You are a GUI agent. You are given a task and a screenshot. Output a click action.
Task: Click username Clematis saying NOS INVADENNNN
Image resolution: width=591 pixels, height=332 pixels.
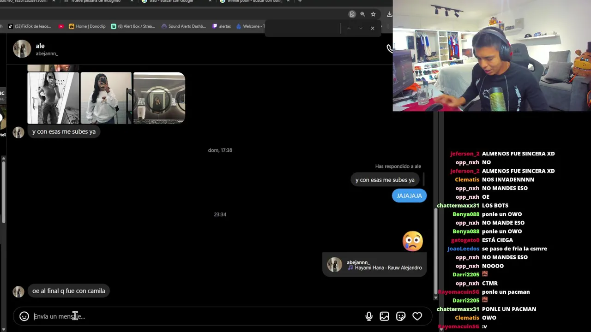(x=467, y=179)
